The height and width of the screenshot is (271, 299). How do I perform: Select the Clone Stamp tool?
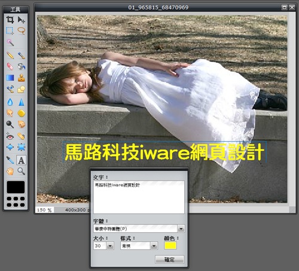click(21, 78)
